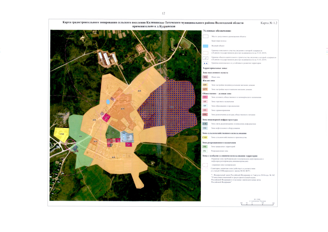Select the ОТ trade zone legend symbol
This screenshot has width=328, height=232.
[x=205, y=101]
